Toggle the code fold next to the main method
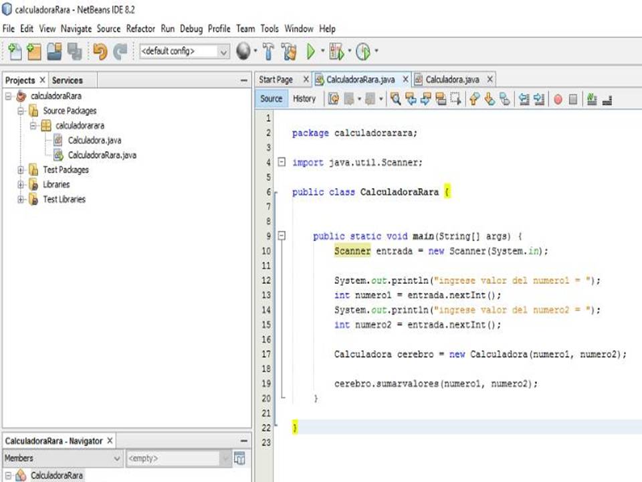642x482 pixels. coord(281,236)
